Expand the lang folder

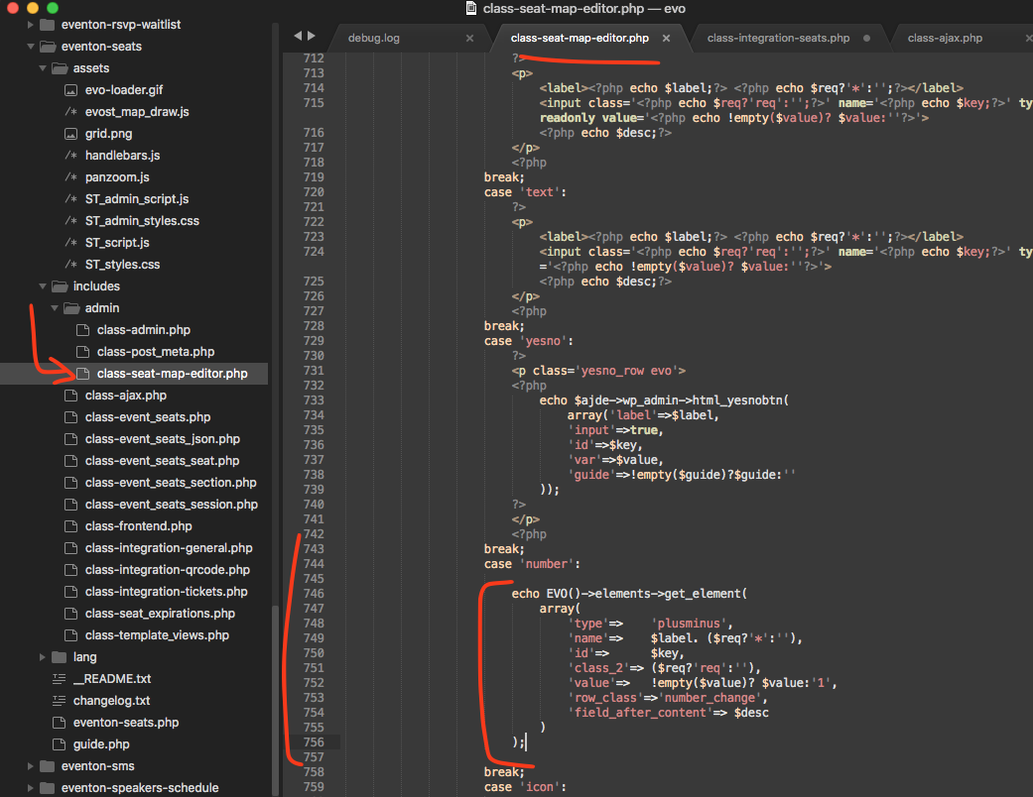pos(43,657)
